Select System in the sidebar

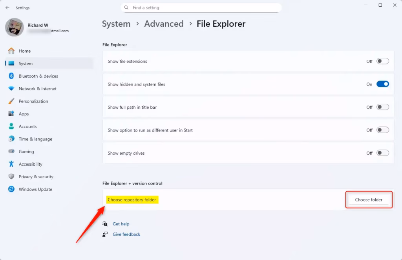tap(49, 63)
